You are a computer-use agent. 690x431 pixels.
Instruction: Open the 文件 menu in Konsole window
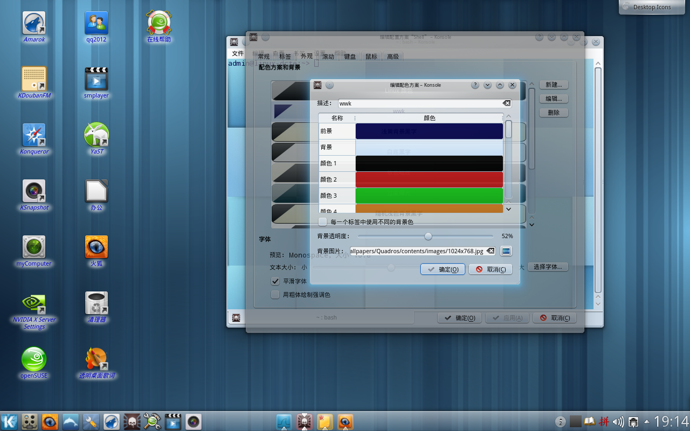point(238,54)
